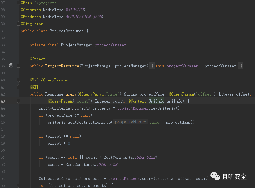Collapse the fold marker beside @Path on line 27
The height and width of the screenshot is (188, 255).
pos(19,3)
